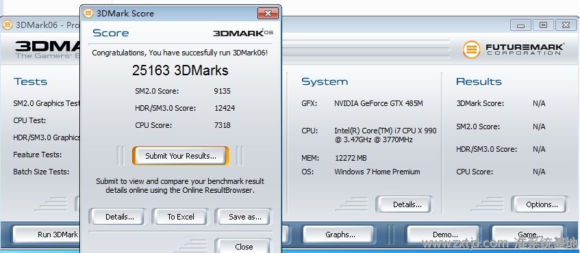Open the Graphs window
Screen dimensions: 580x253
340,235
